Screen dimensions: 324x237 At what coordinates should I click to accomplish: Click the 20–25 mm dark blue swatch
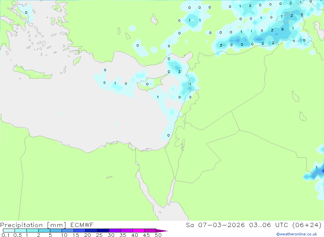(x=91, y=231)
